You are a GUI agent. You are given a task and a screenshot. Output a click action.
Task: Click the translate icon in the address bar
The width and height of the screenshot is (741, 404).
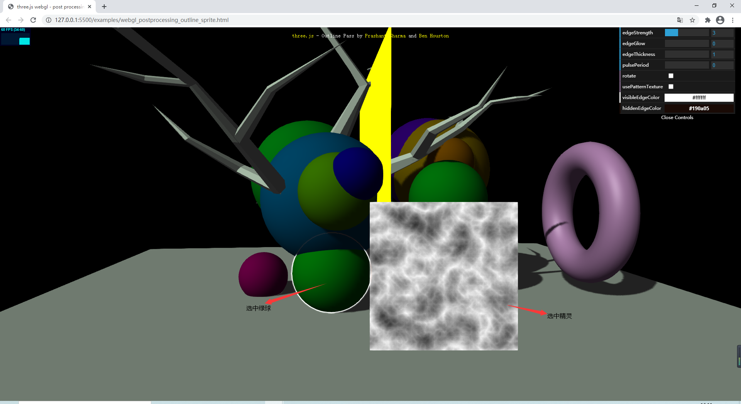click(x=680, y=20)
